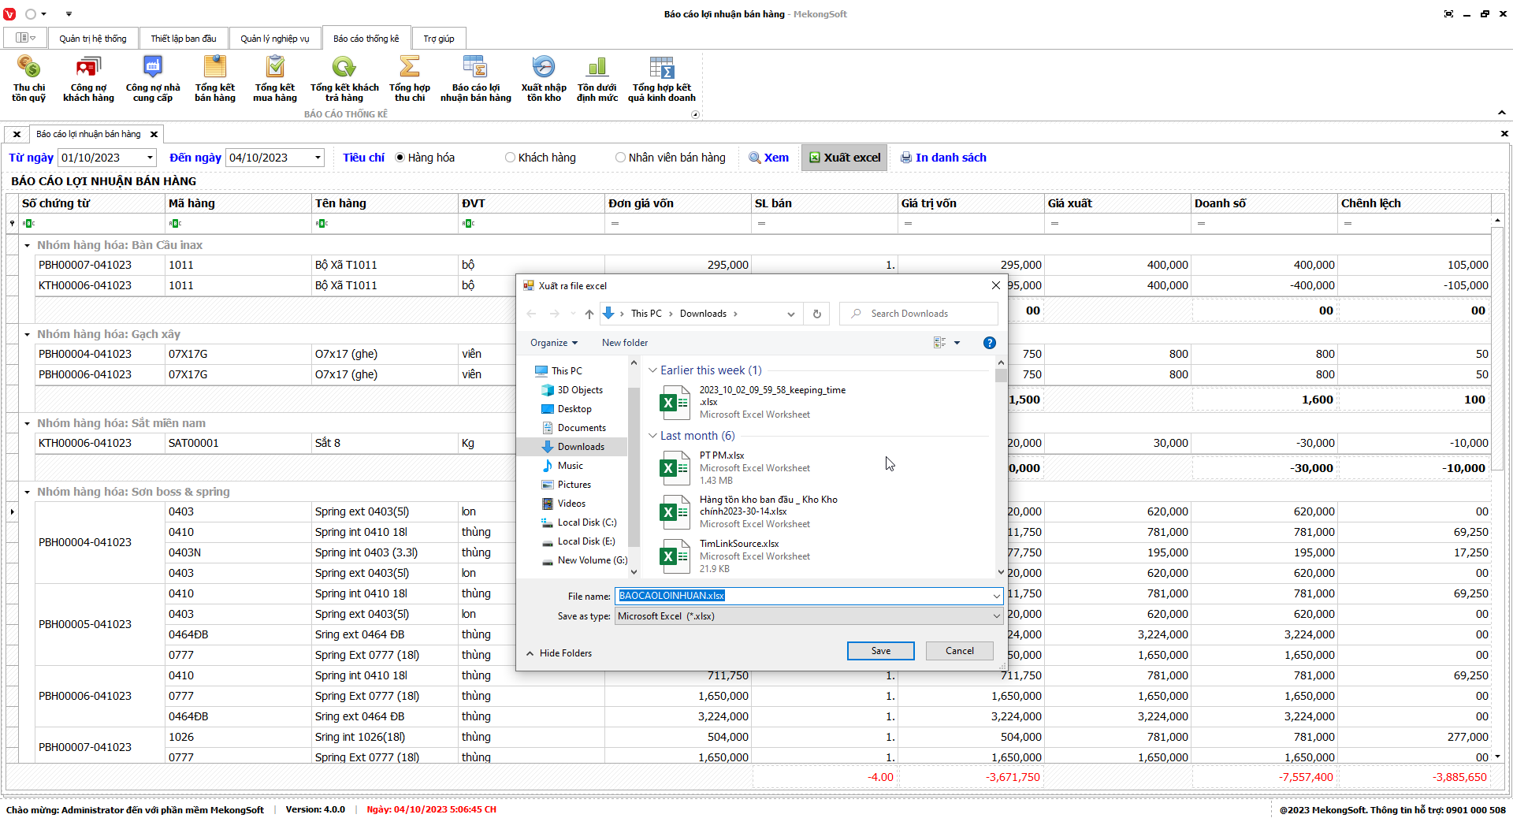Select the Hàng hóa radio option
The image size is (1513, 818).
click(400, 158)
